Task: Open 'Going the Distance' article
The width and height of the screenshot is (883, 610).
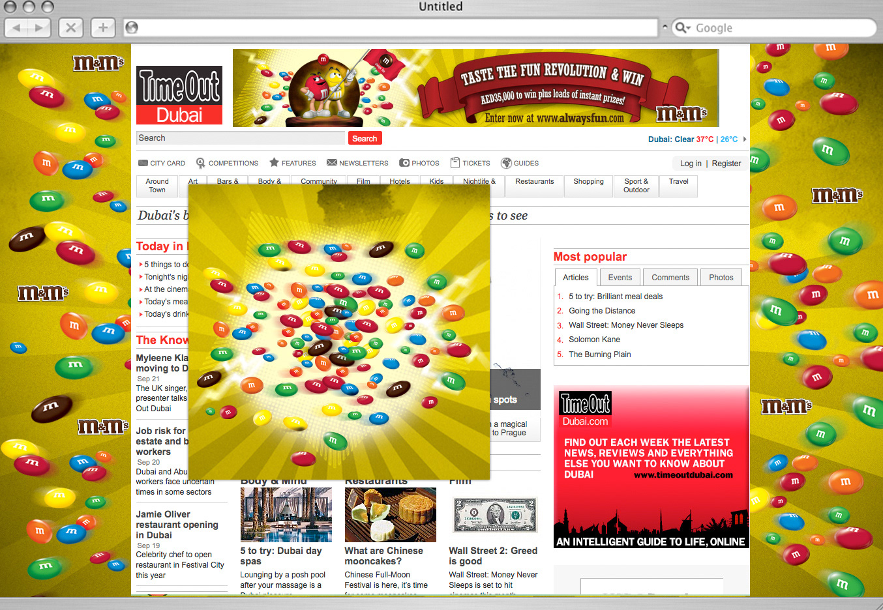Action: coord(601,311)
